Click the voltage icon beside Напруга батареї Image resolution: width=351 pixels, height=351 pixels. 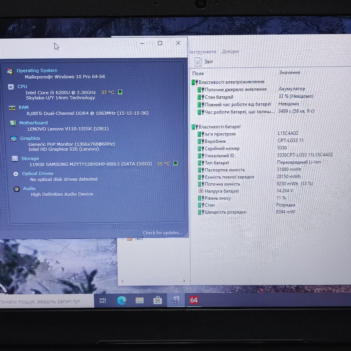tap(201, 191)
